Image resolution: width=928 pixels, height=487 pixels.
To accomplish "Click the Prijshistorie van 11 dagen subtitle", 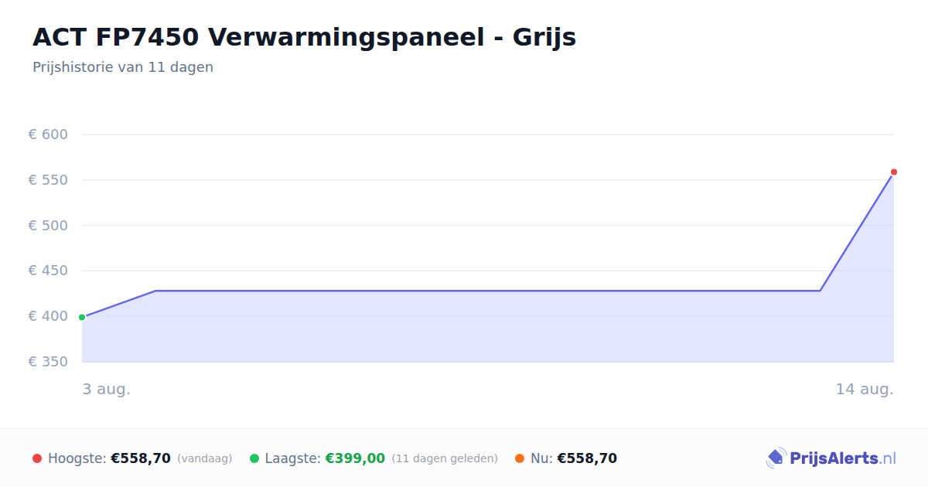I will pos(123,67).
